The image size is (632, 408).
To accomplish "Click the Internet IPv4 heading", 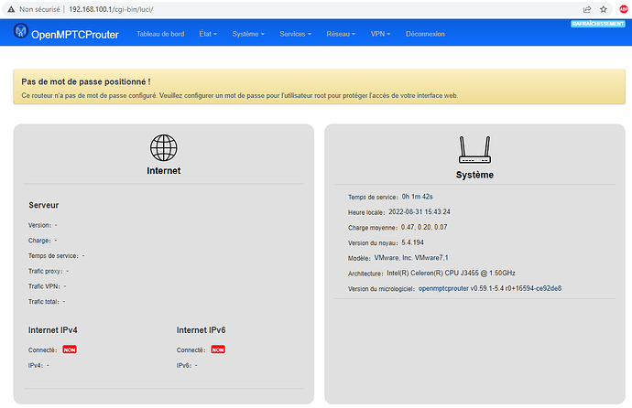I will [53, 330].
